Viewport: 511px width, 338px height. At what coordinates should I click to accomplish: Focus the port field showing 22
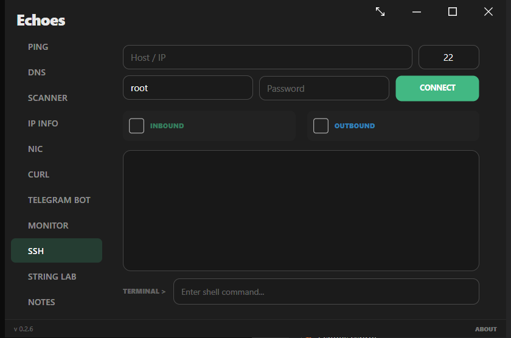click(x=449, y=57)
